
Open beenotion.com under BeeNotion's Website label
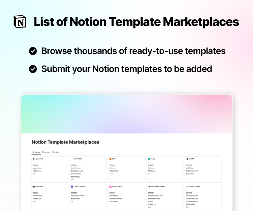pyautogui.click(x=76, y=168)
